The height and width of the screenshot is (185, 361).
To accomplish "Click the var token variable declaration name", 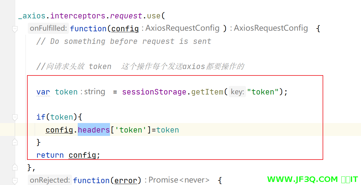I will (x=66, y=92).
